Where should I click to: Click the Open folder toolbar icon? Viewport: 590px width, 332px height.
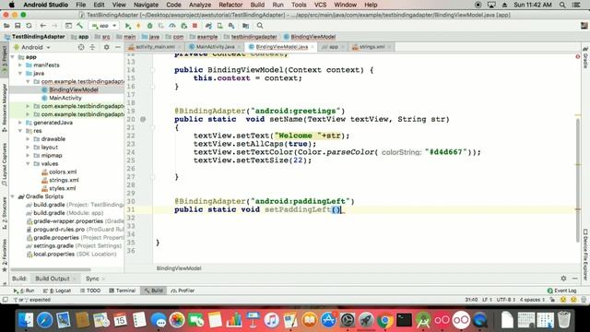tap(6, 26)
